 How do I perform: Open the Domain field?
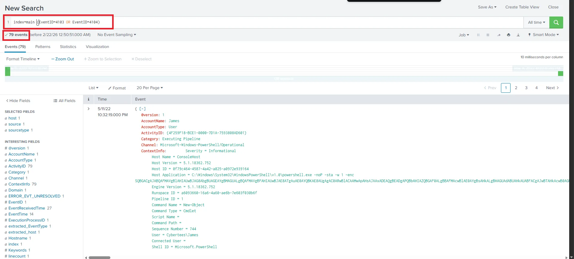[16, 190]
